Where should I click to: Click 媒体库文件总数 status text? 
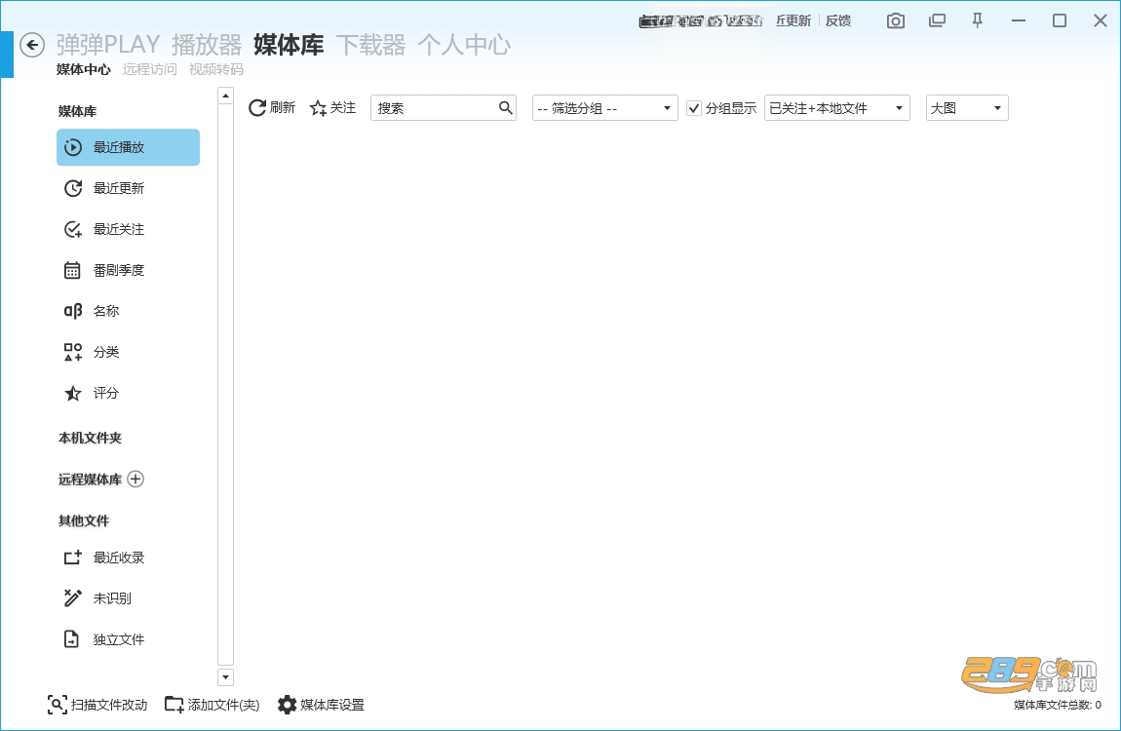tap(1058, 706)
